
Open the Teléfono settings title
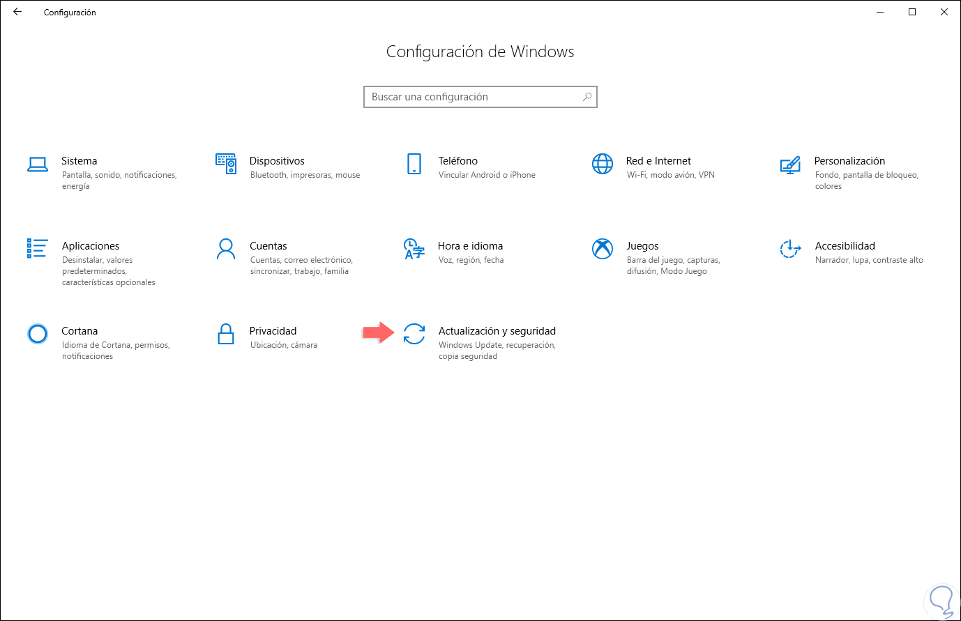(x=458, y=161)
